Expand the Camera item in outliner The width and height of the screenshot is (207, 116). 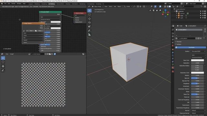coord(177,14)
